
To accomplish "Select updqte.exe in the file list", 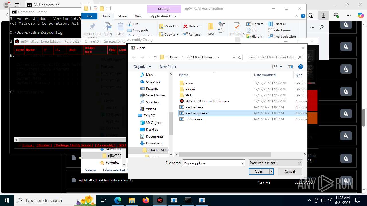I will coord(194,119).
